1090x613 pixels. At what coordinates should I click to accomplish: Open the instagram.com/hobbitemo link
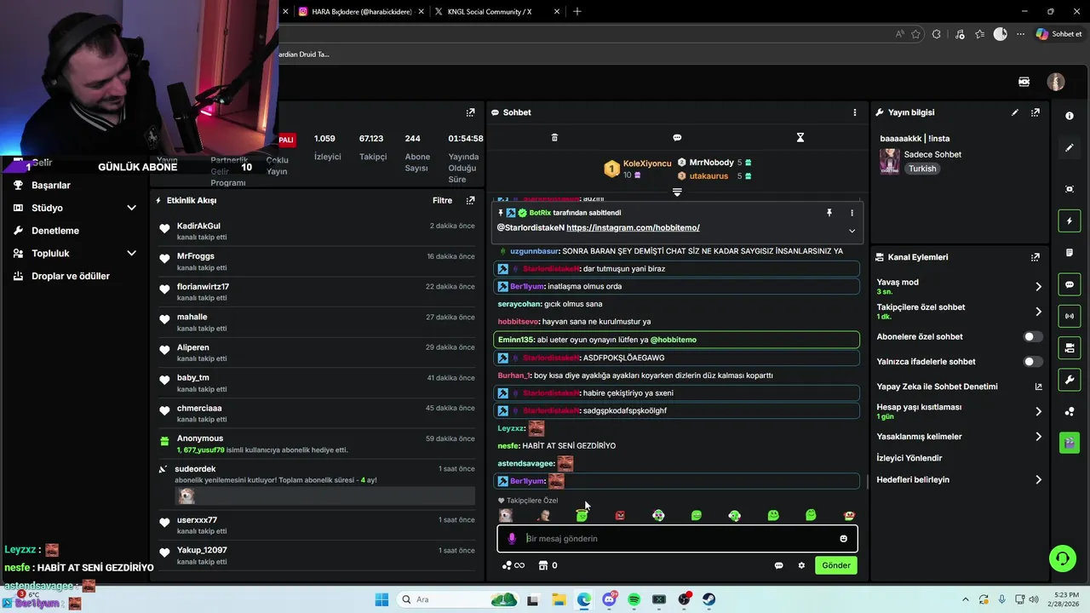[633, 228]
